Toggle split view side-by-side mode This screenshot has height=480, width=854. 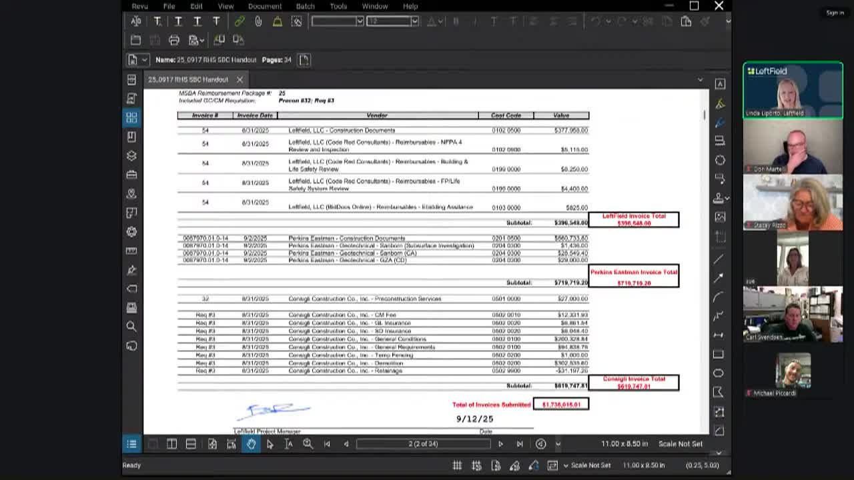(171, 444)
